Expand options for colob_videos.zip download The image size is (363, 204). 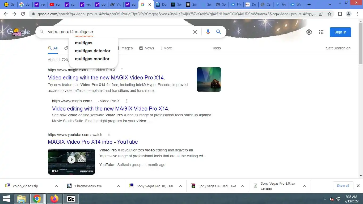(x=56, y=186)
